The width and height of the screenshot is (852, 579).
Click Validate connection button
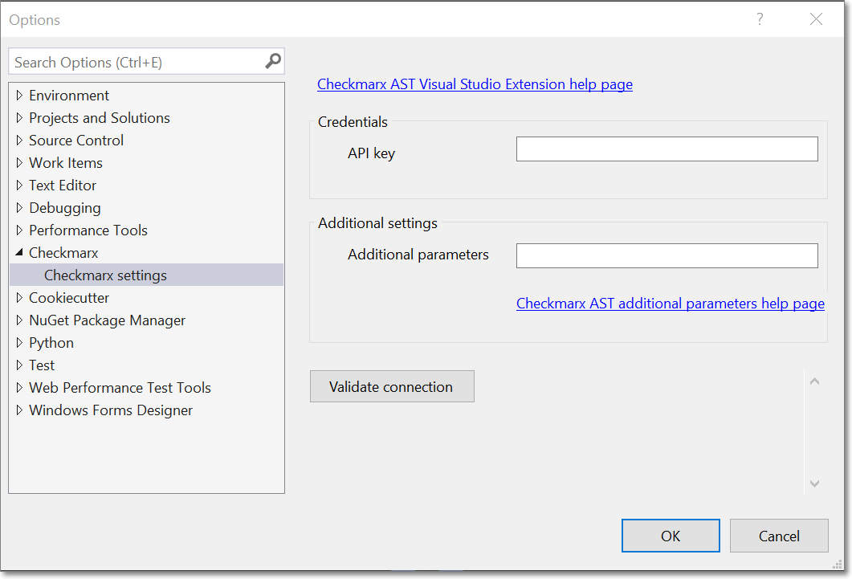tap(392, 386)
